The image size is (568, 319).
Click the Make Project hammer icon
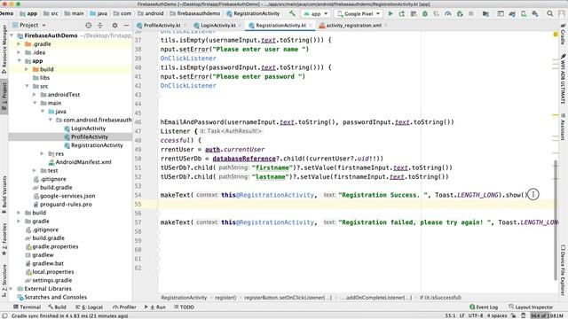coord(292,14)
